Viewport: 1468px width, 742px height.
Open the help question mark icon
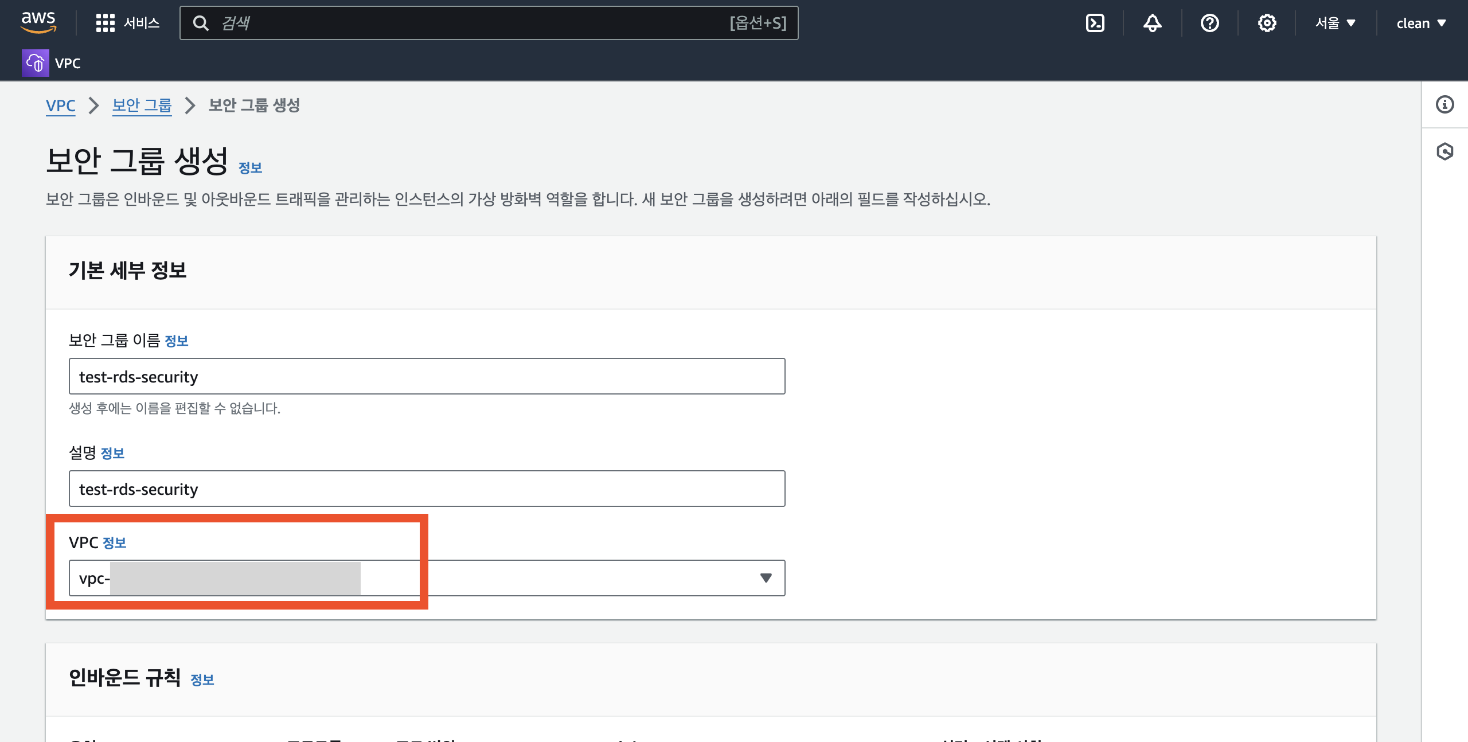click(1209, 23)
